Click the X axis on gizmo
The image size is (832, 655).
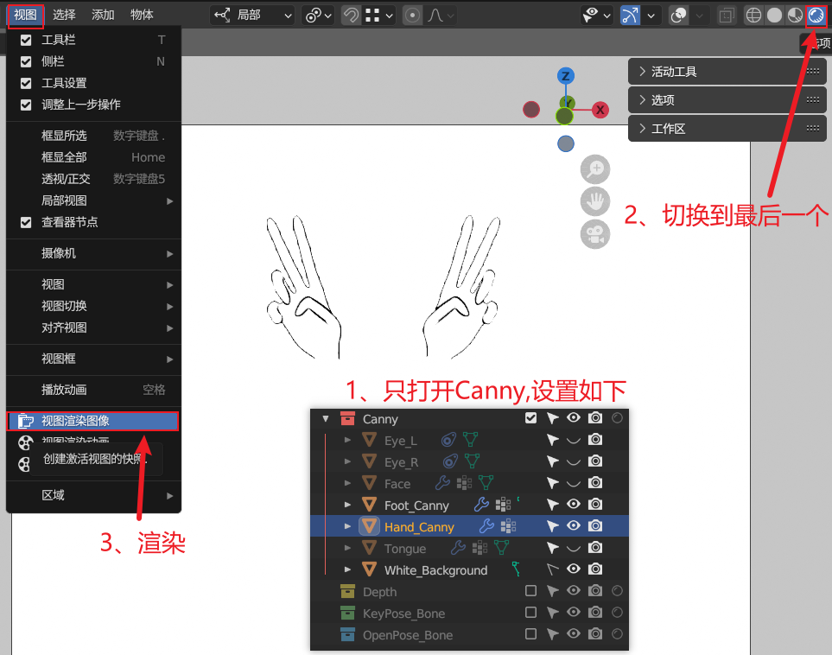click(600, 110)
